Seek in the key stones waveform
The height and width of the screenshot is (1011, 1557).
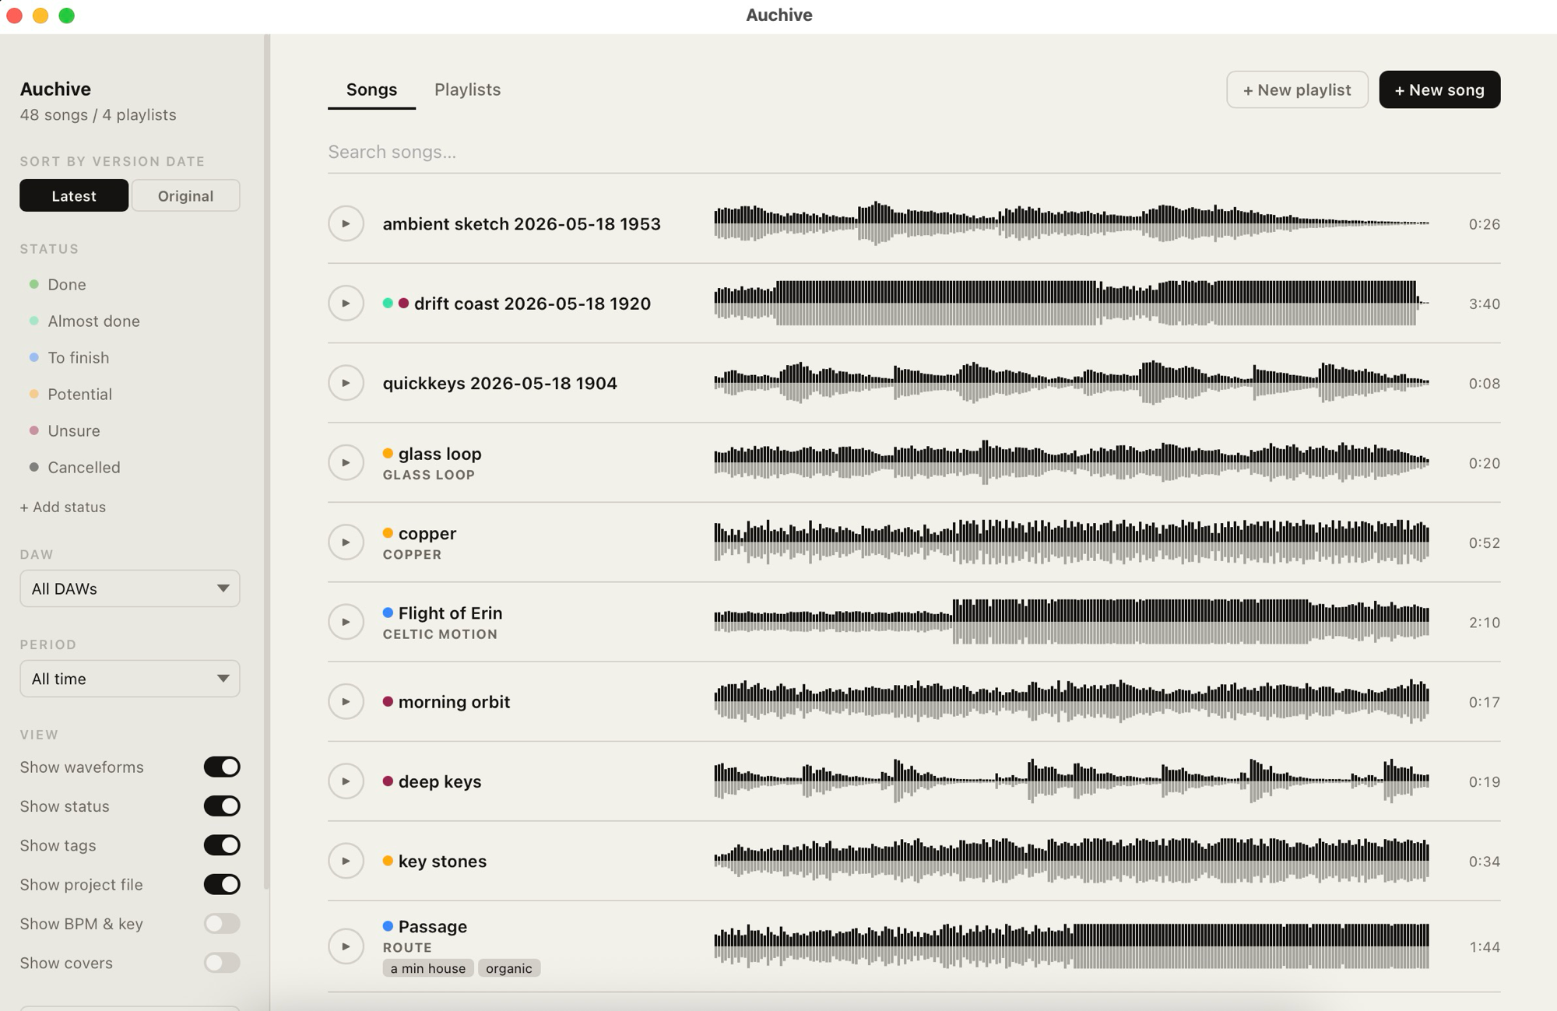click(1071, 861)
